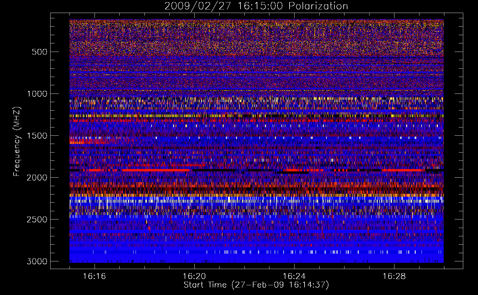Click the 16:20 time tick label
478x295 pixels.
click(194, 276)
